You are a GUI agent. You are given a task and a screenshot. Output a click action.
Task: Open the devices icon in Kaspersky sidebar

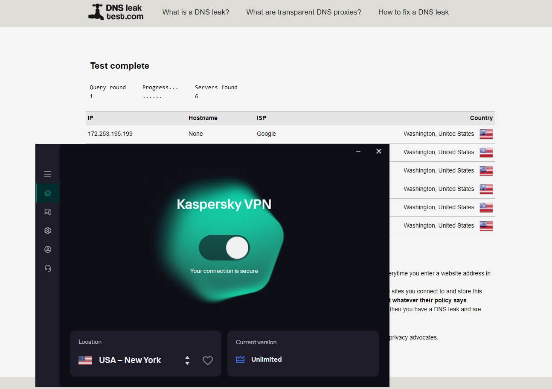[48, 212]
